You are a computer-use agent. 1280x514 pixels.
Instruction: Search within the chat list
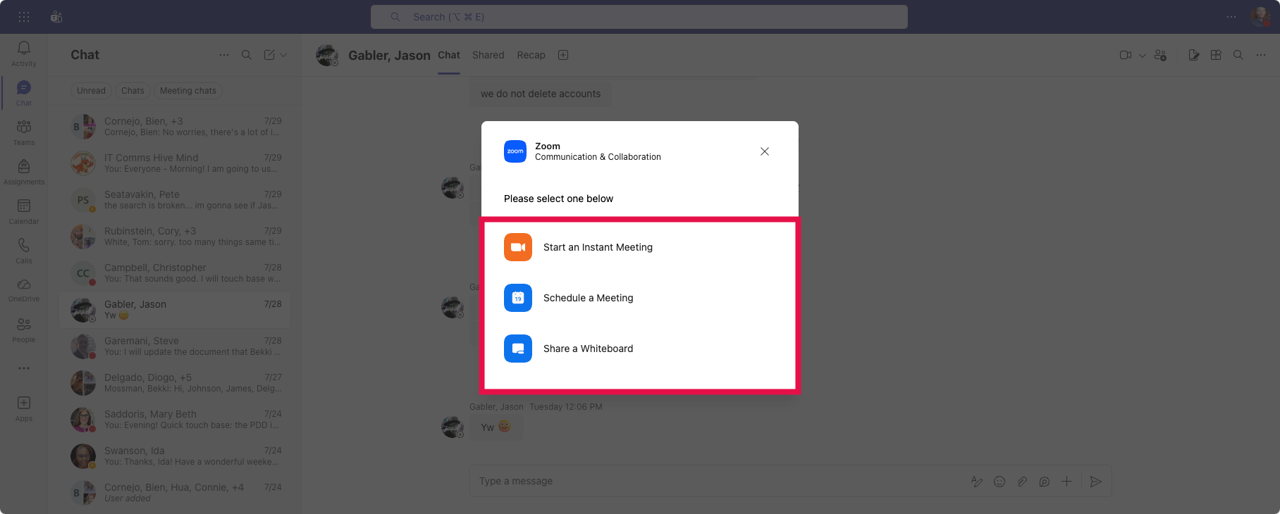(247, 55)
